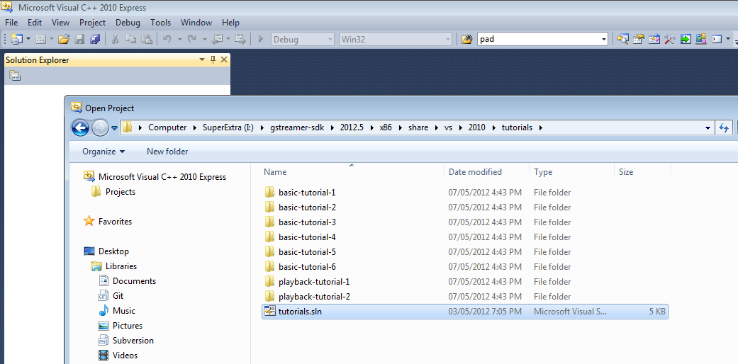Open the Start Page toolbar icon
738x364 pixels.
tap(686, 39)
